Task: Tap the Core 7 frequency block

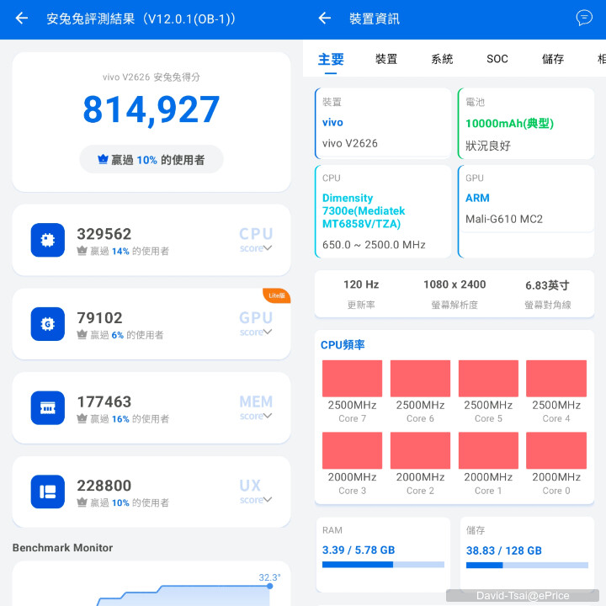Action: coord(352,379)
